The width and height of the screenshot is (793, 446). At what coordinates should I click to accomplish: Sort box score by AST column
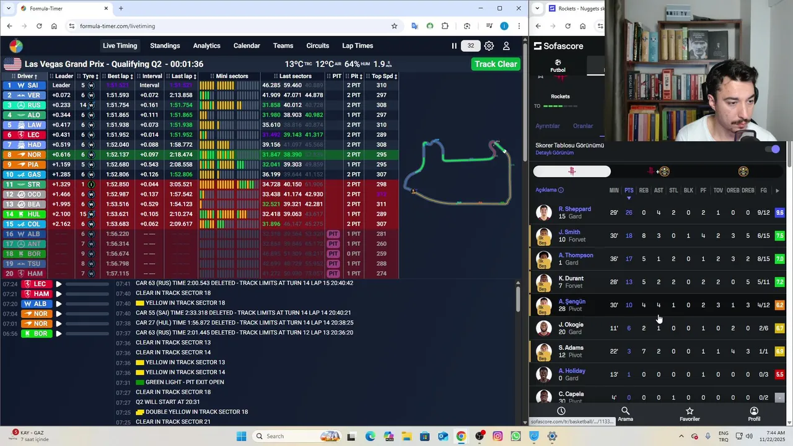(659, 191)
